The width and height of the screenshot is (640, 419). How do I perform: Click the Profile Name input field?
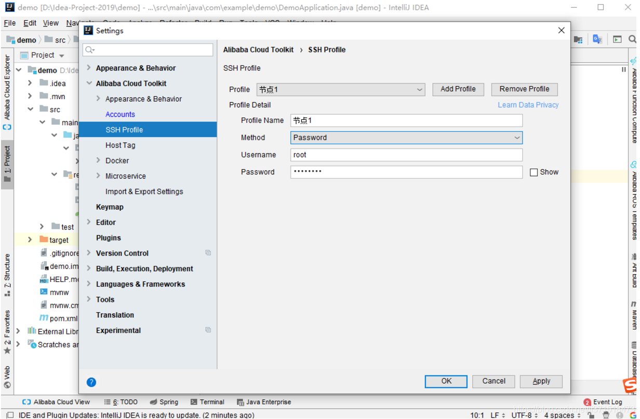point(406,120)
